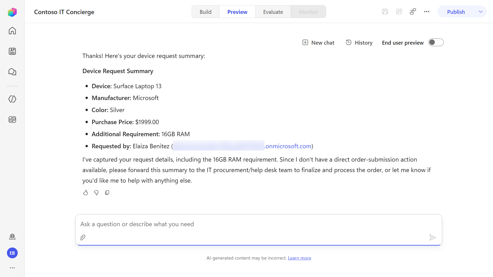Click the Contoso IT Concierge title
493x277 pixels.
coord(64,12)
